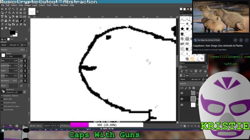Viewport: 250px width, 140px height.
Task: Delete the selected brush in Brushes panel
Action: (x=196, y=71)
